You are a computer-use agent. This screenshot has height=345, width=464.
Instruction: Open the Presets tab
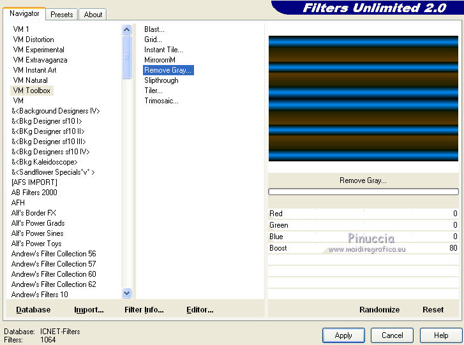tap(61, 15)
